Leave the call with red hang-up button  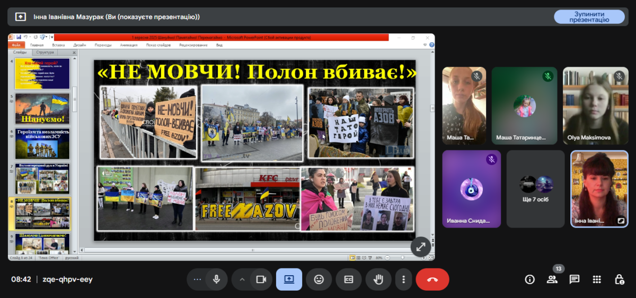(x=432, y=279)
